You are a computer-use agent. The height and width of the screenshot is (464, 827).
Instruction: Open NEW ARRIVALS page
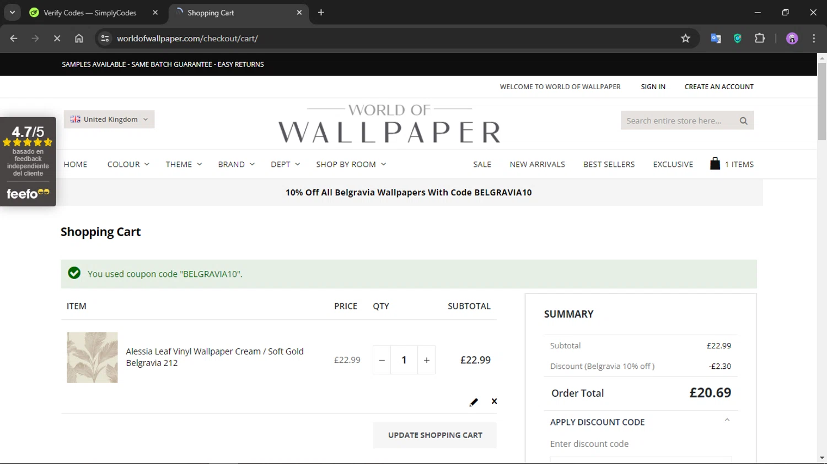(537, 165)
